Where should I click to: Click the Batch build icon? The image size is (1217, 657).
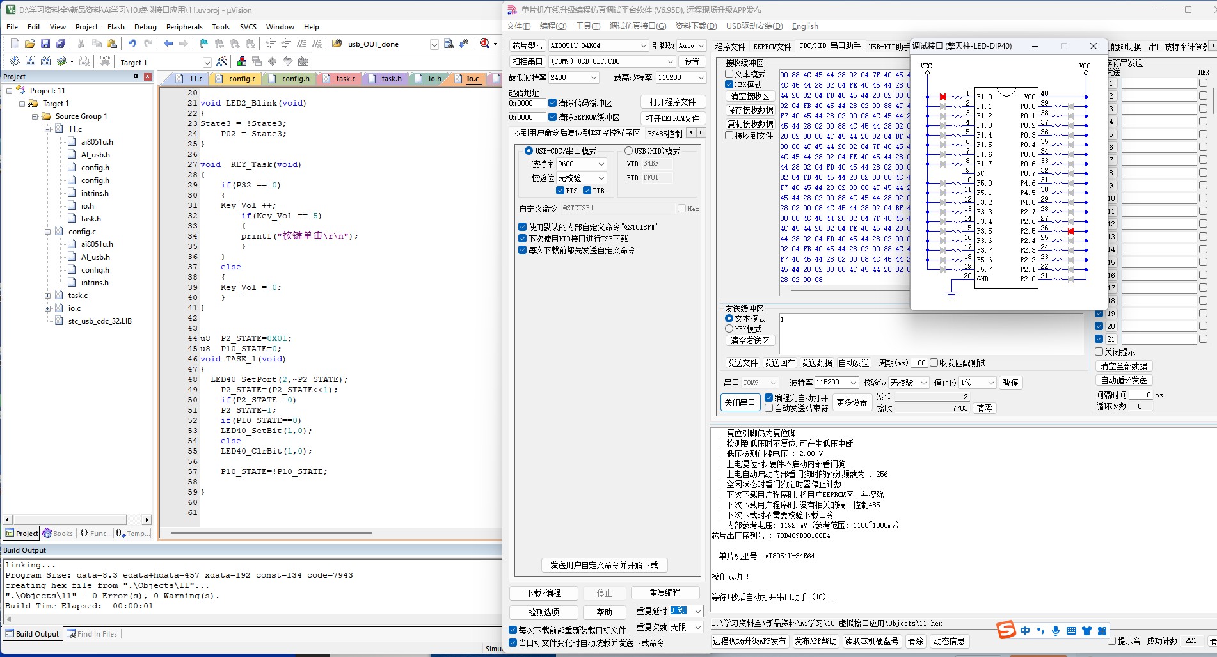62,61
